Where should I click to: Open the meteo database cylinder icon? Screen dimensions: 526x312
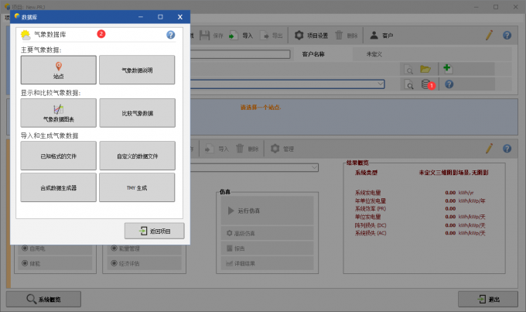tap(426, 84)
